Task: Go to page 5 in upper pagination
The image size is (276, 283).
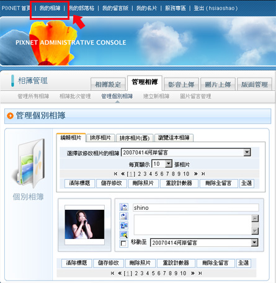Action: (156, 174)
